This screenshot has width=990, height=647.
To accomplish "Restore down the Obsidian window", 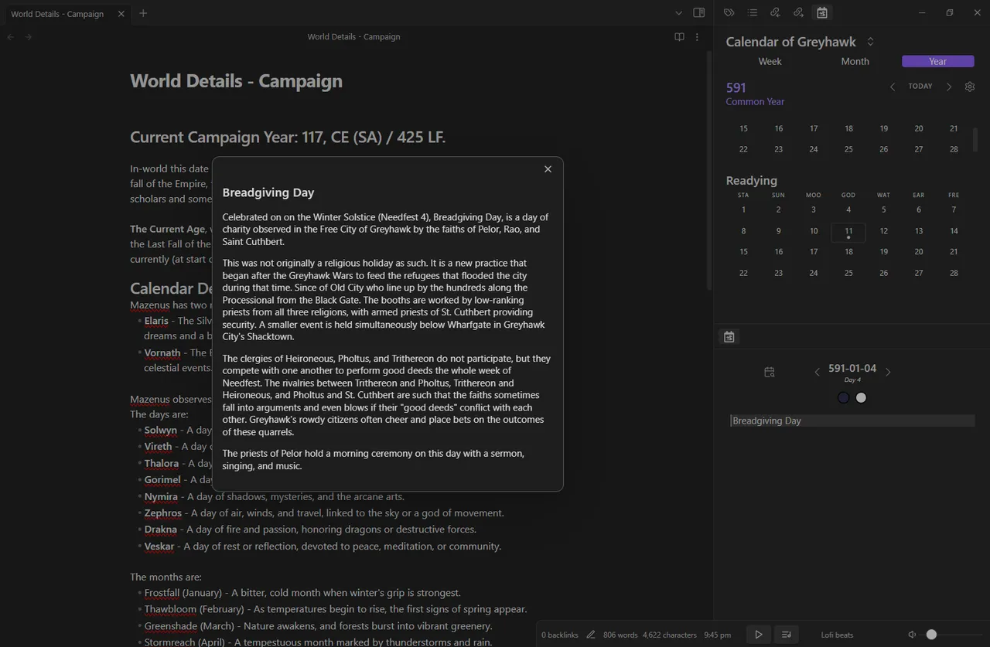I will (950, 13).
